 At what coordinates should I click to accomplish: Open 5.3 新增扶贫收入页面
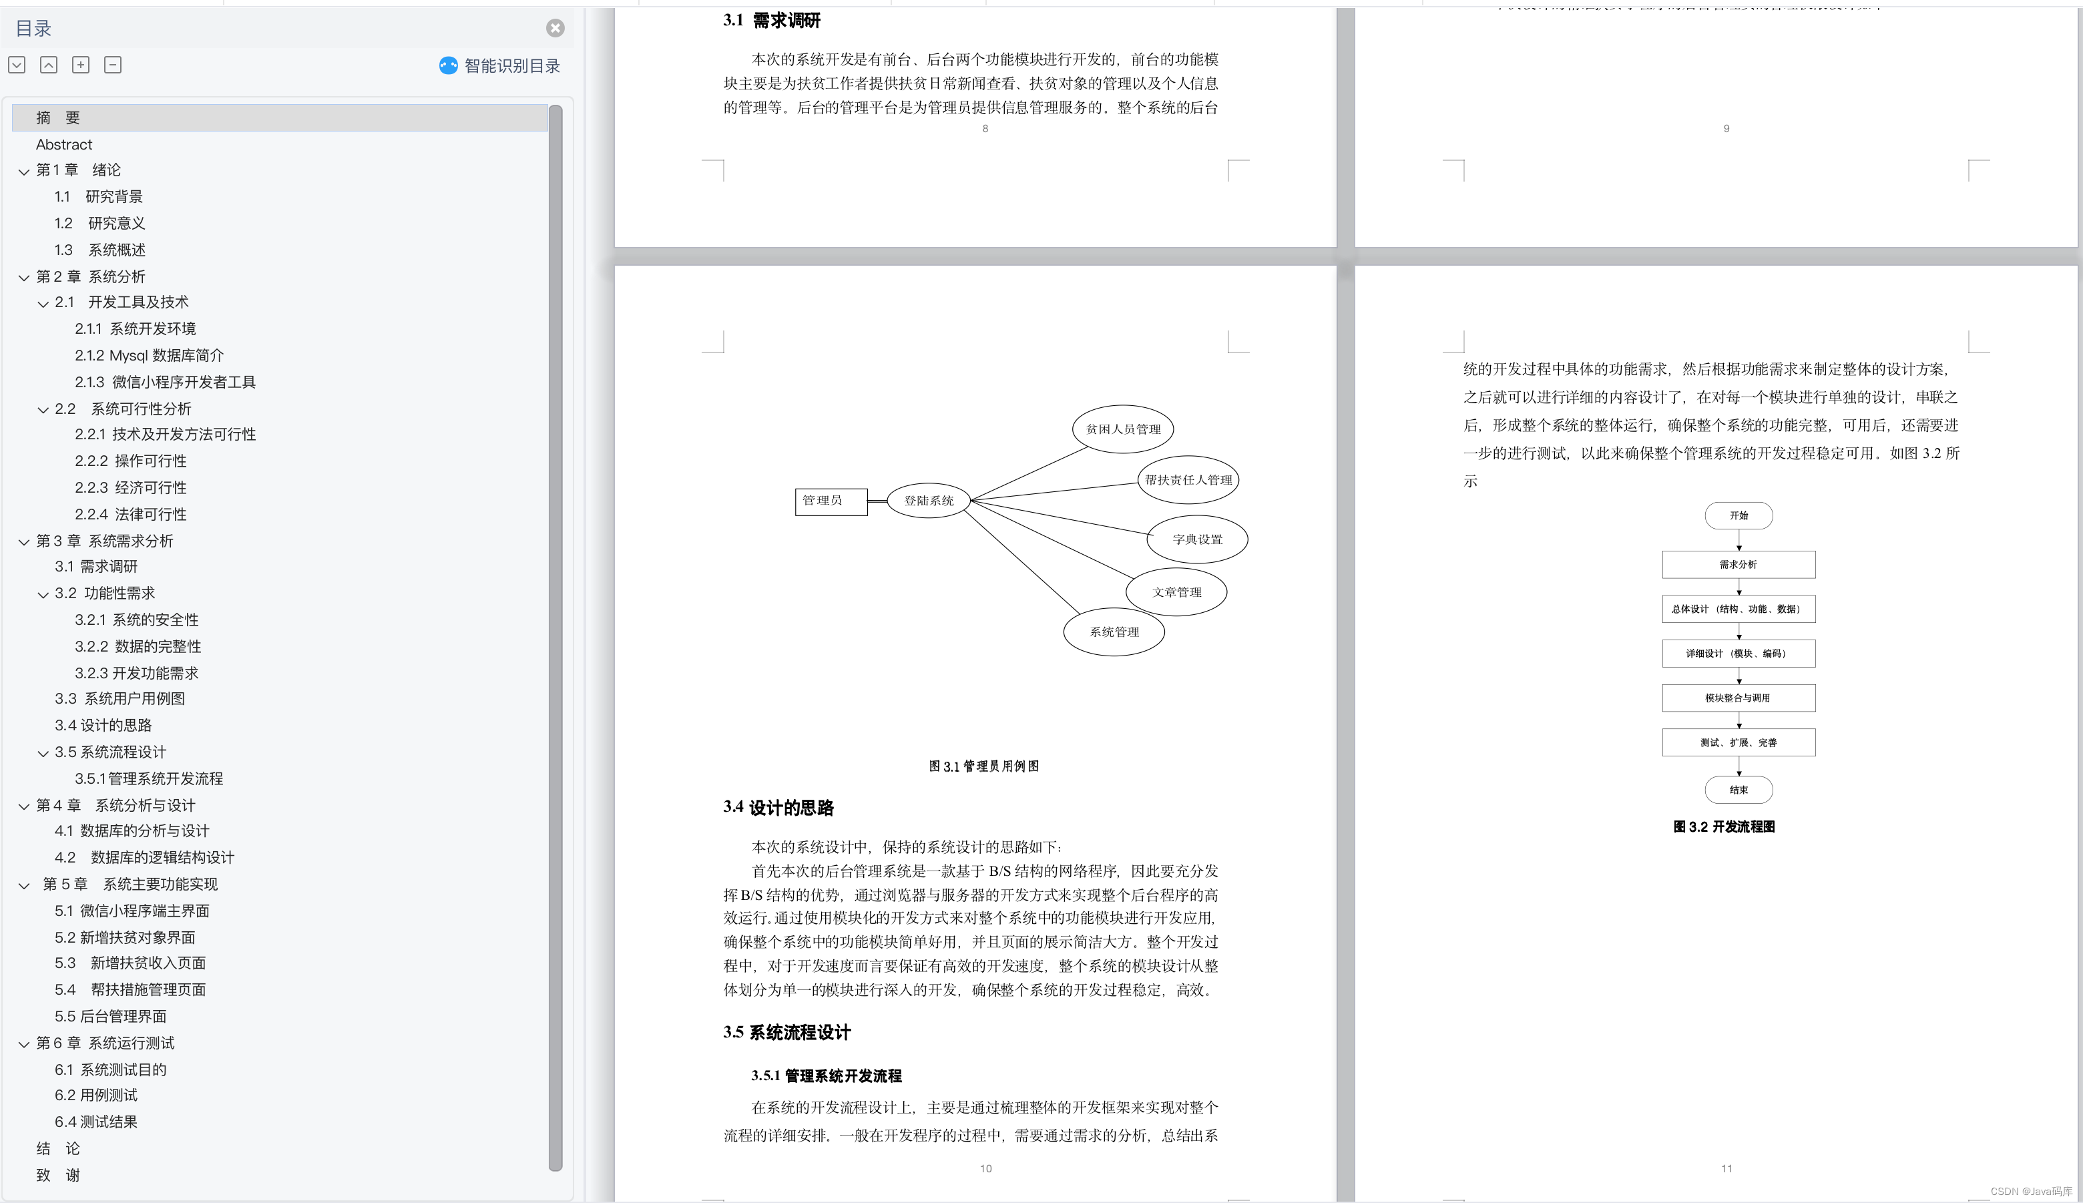[131, 963]
